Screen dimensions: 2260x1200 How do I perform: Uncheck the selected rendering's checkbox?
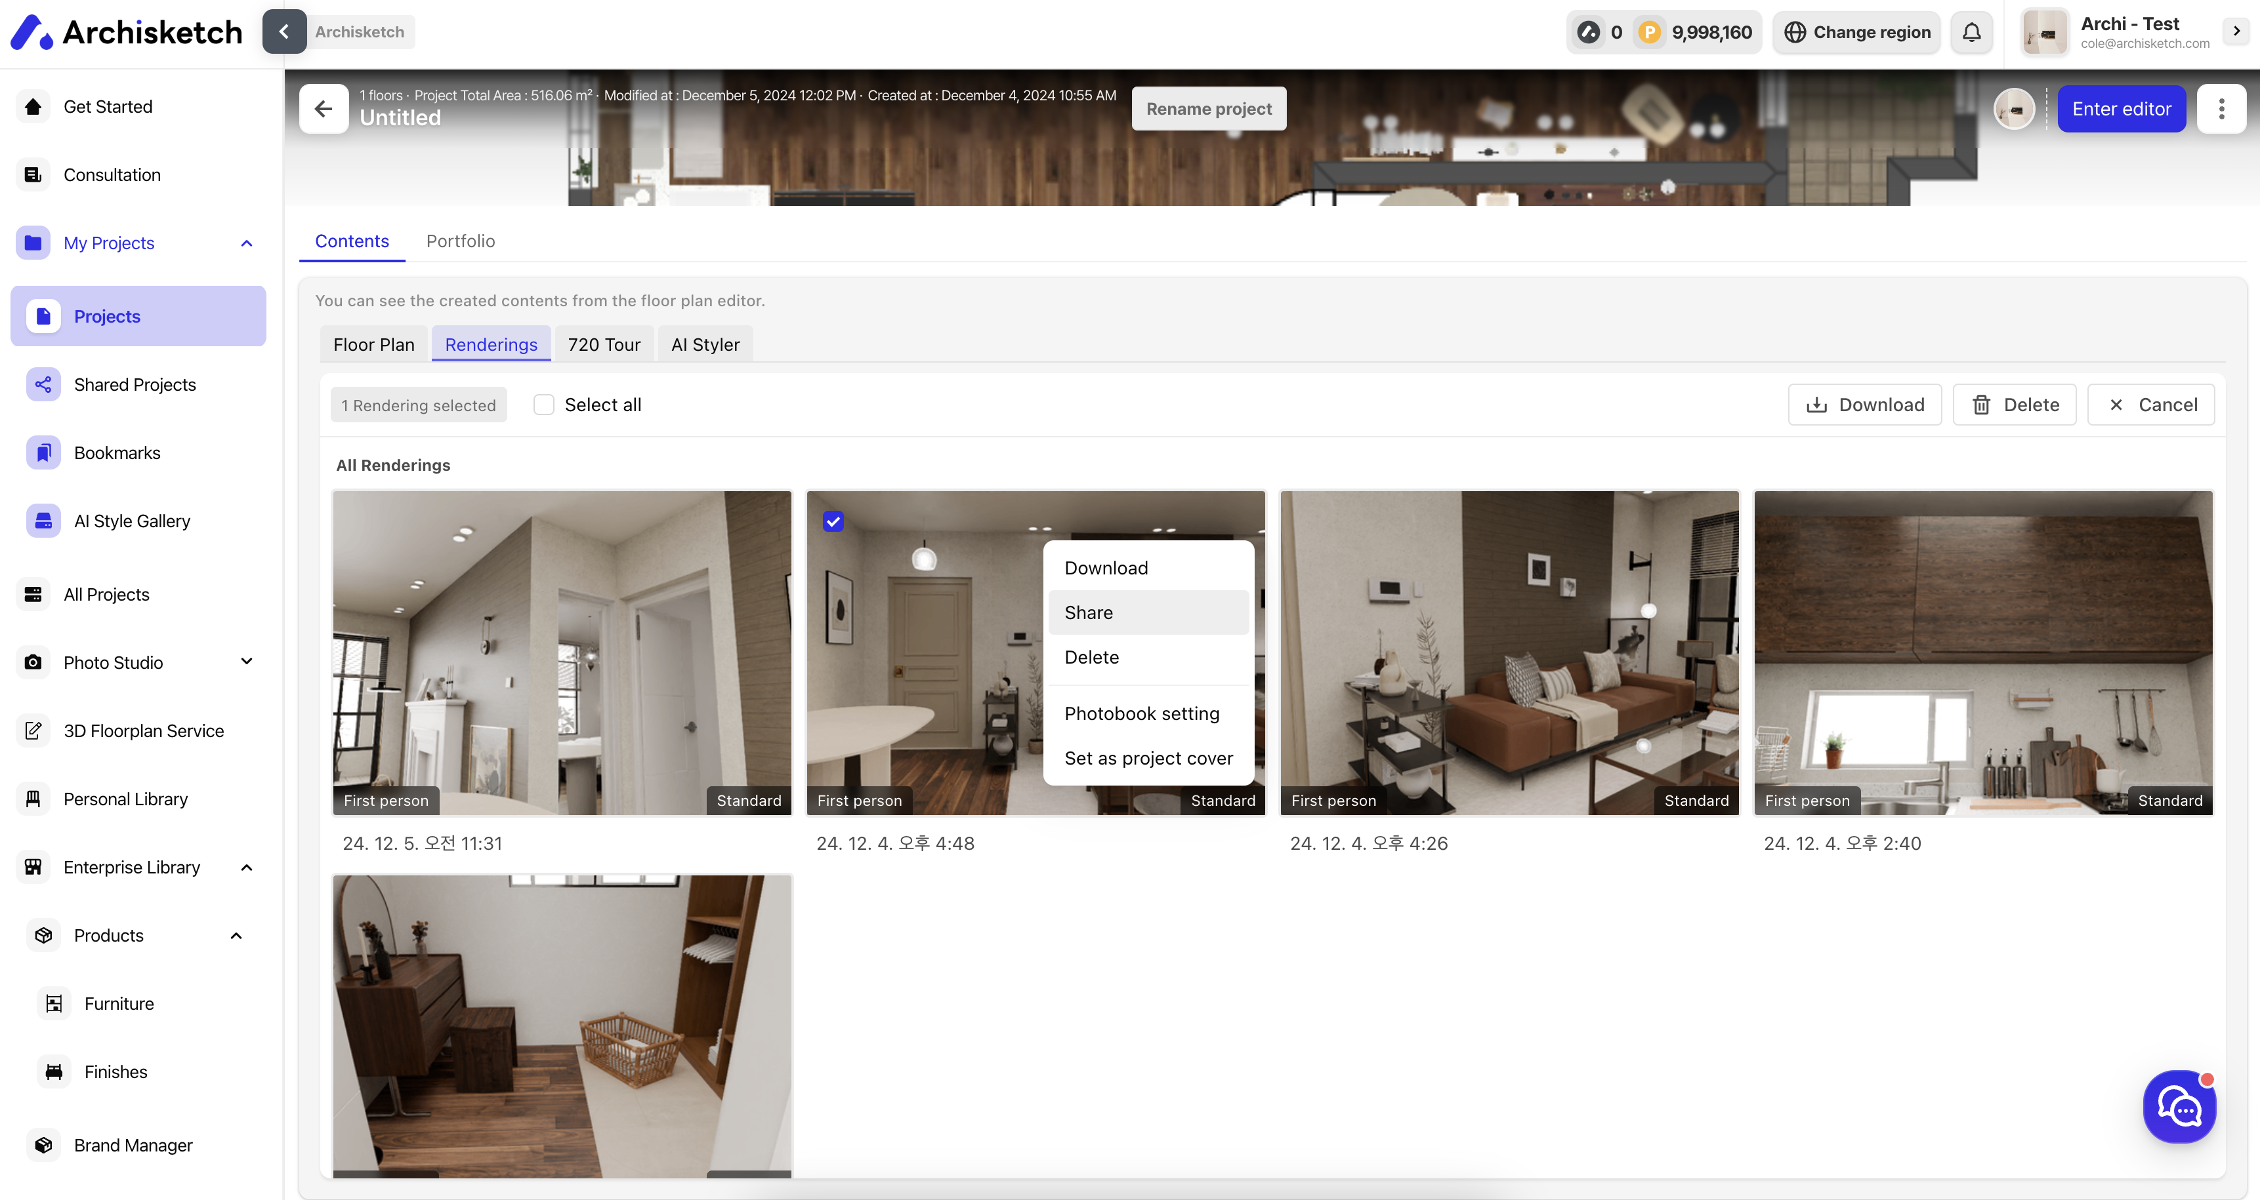click(833, 521)
